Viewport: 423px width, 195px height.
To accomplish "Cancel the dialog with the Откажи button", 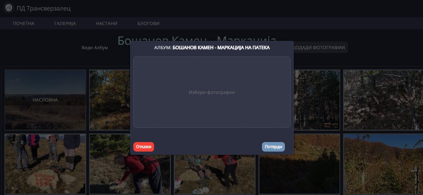I will coord(144,147).
